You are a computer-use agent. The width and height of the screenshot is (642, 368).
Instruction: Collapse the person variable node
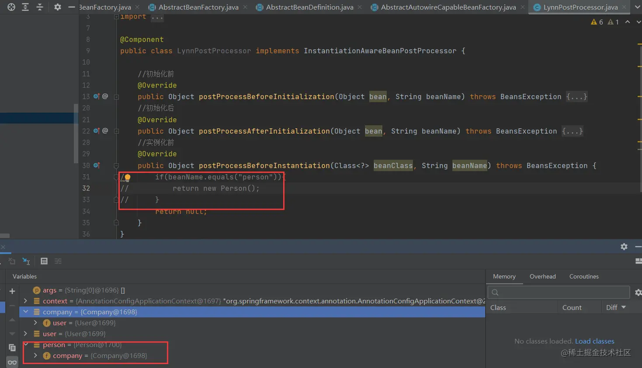pos(25,344)
